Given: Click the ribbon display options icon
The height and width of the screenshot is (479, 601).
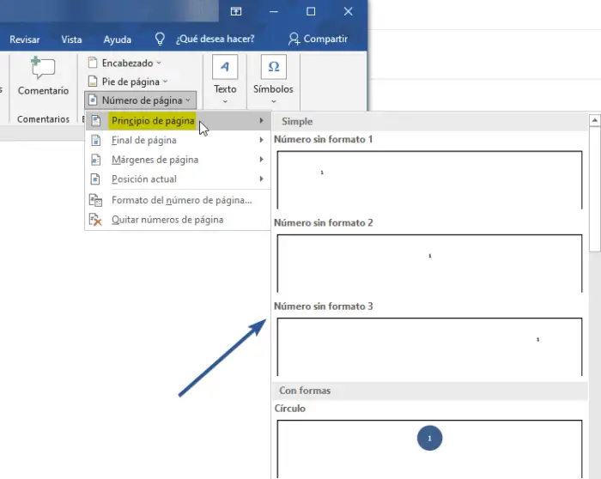Looking at the screenshot, I should point(236,11).
